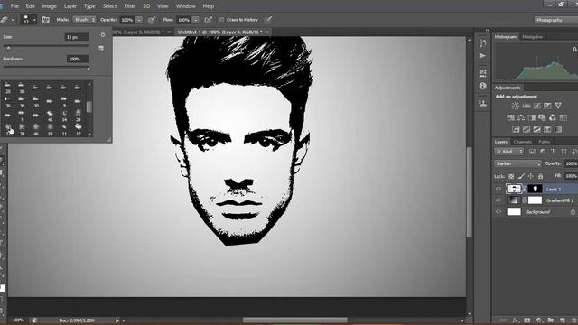
Task: Add a Channel Mixer adjustment
Action: click(553, 118)
